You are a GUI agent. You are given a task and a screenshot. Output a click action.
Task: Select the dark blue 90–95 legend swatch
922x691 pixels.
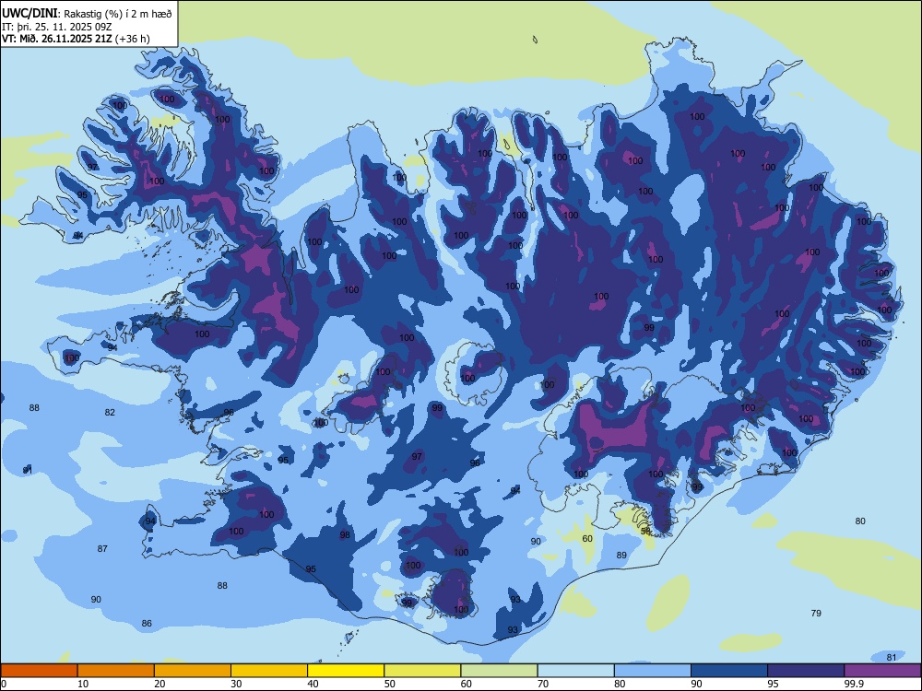729,671
